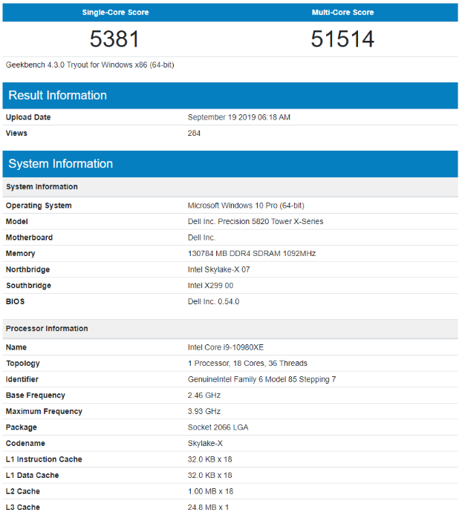This screenshot has height=515, width=462.
Task: Click the Processor Information subheader
Action: click(230, 329)
